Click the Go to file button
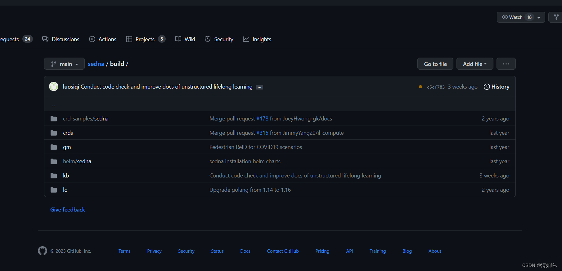The image size is (562, 271). pyautogui.click(x=435, y=64)
